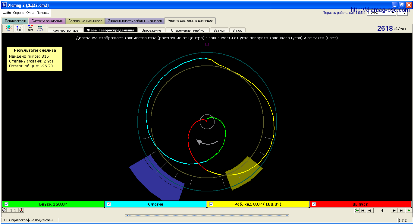Toggle the Впуск 360.0° stroke checkbox

click(6, 204)
